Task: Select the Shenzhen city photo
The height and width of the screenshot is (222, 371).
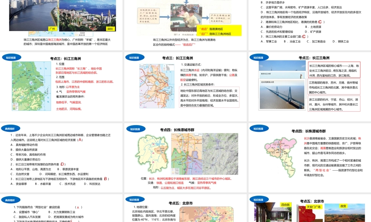Action: 88,15
